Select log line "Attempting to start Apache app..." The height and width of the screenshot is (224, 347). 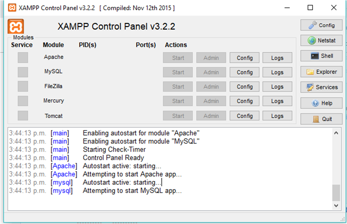[x=132, y=174]
